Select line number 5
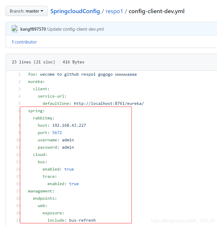Viewport: 217px width, 226px height. pyautogui.click(x=20, y=103)
